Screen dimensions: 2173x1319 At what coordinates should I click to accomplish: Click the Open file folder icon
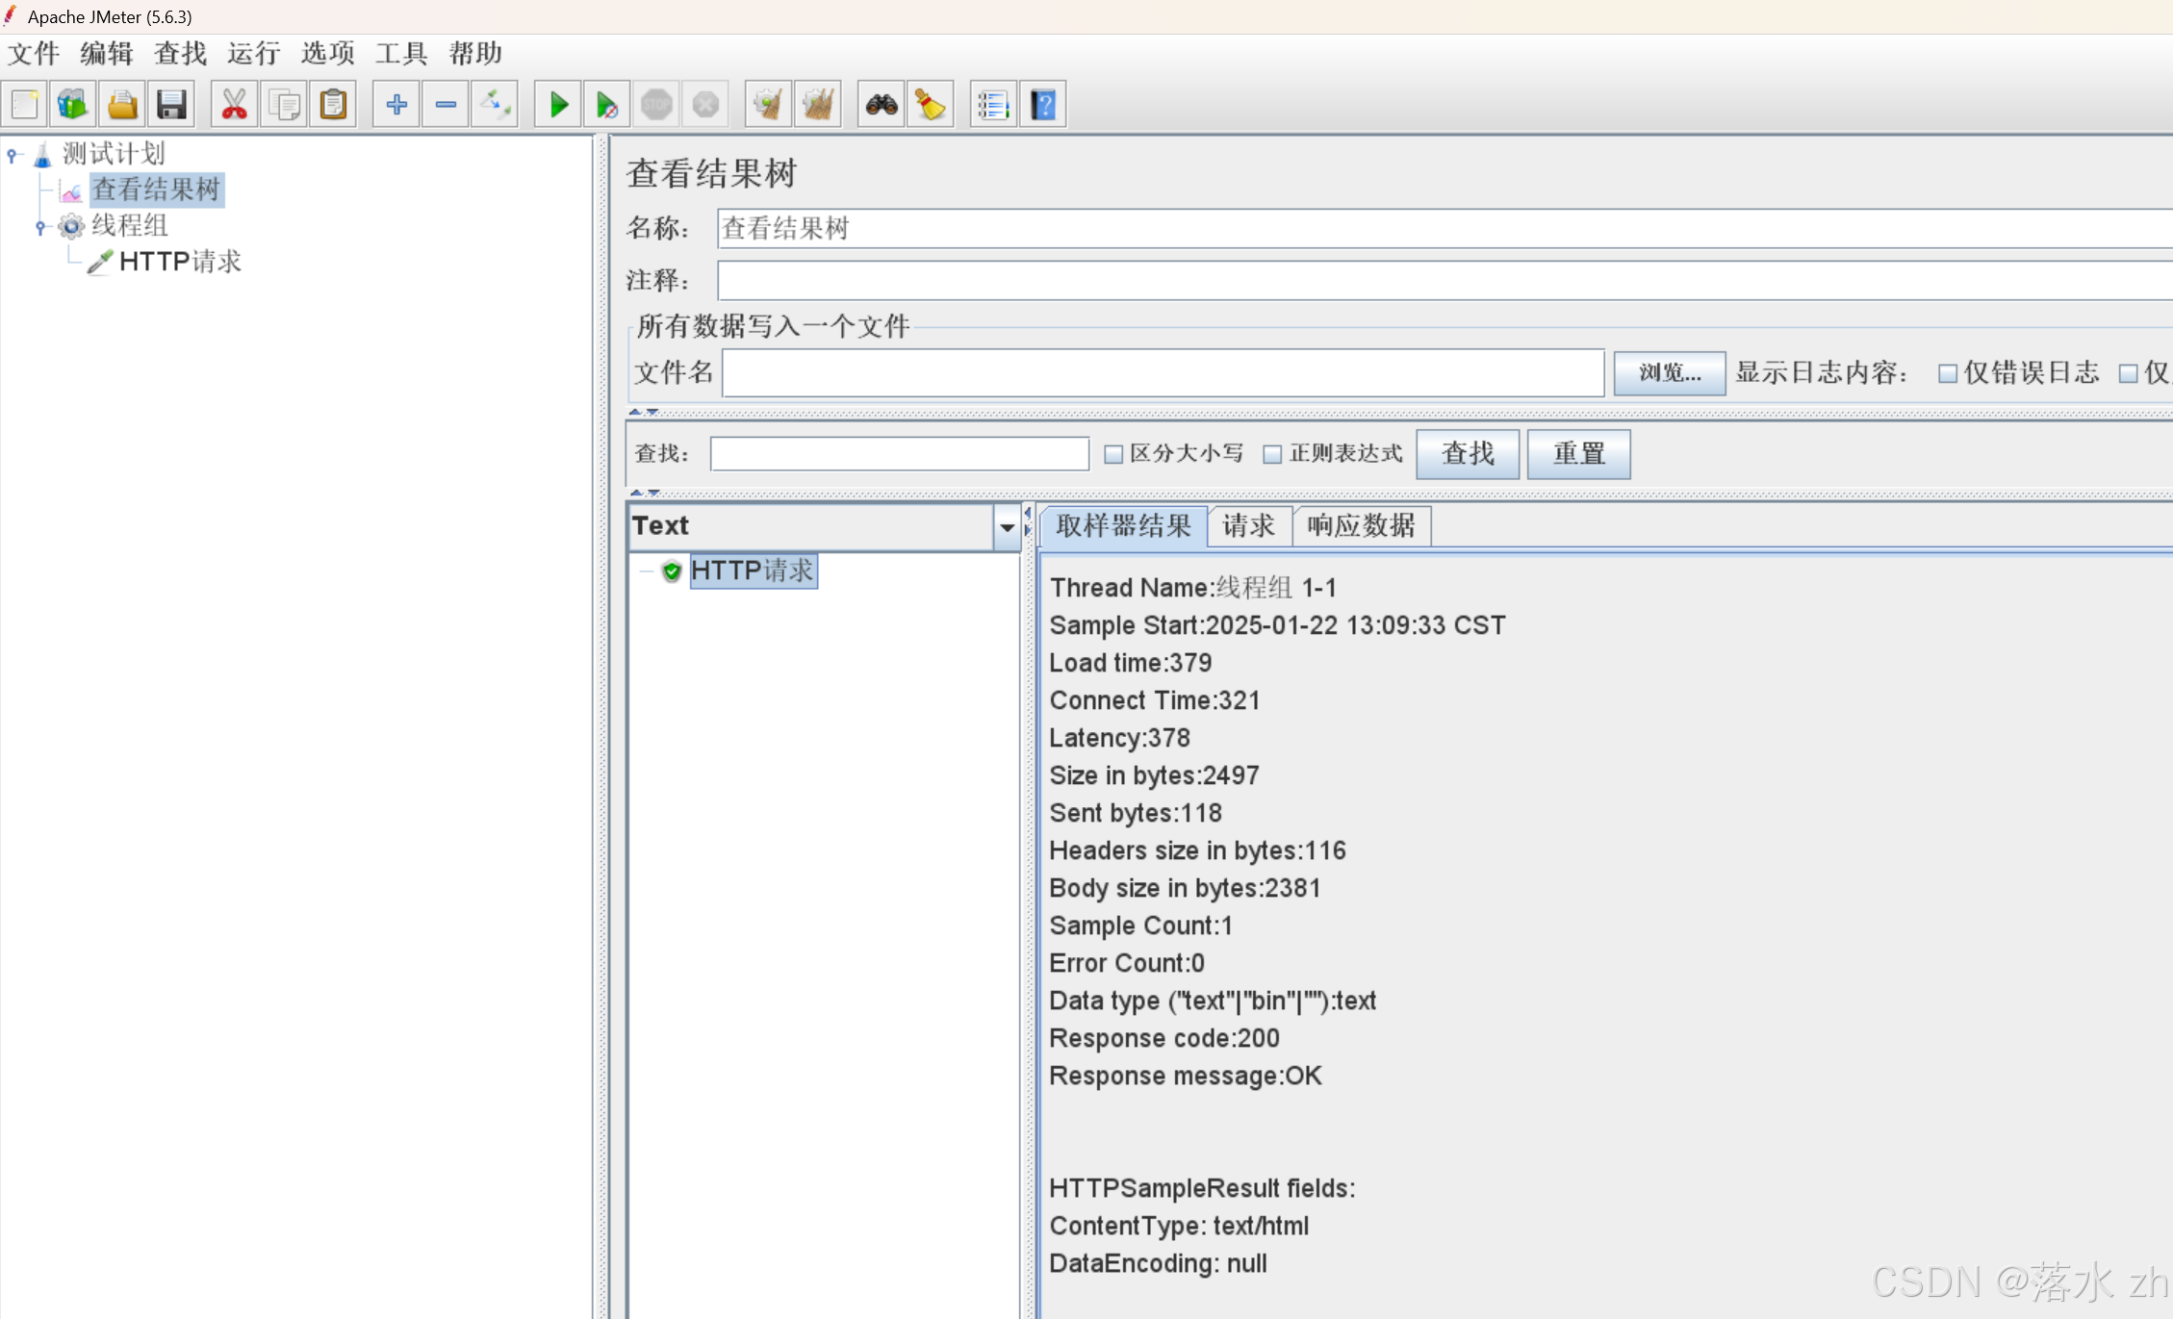coord(122,104)
